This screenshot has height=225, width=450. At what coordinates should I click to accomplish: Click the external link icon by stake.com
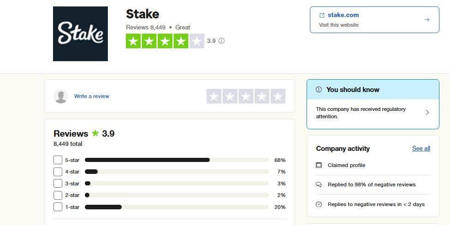point(322,15)
